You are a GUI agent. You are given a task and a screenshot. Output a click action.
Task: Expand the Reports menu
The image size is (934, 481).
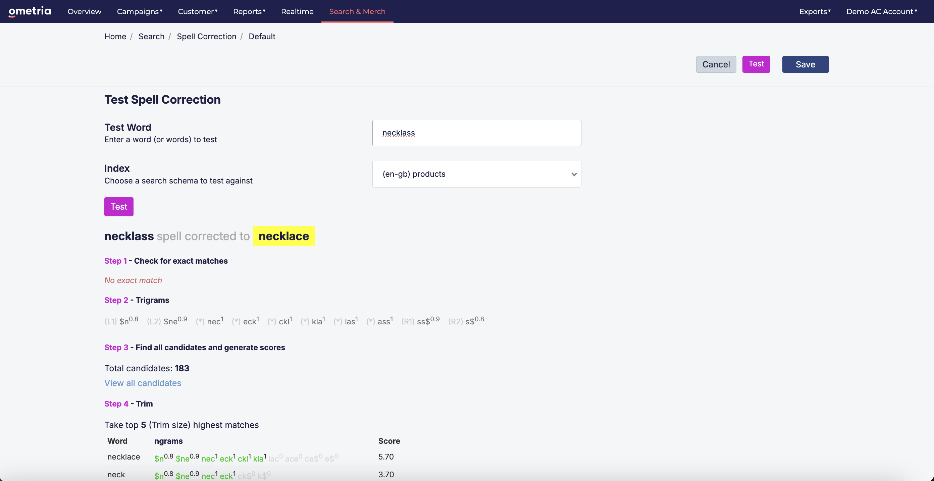[249, 11]
